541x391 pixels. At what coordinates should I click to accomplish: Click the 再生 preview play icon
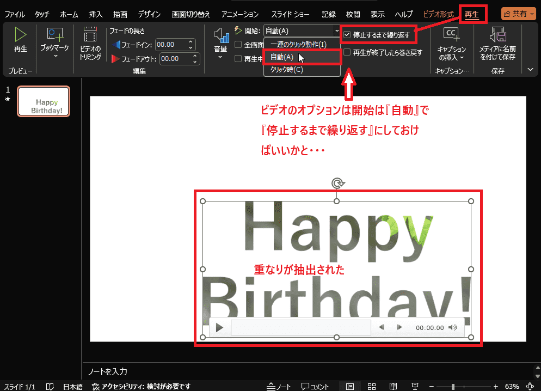click(x=20, y=36)
